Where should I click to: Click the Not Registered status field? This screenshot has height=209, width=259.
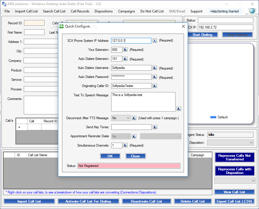click(129, 166)
